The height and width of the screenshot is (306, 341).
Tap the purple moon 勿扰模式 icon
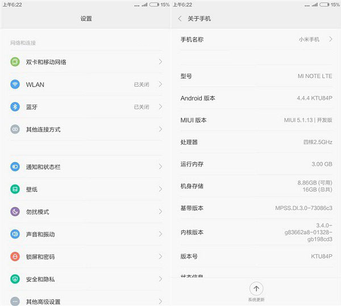[15, 212]
